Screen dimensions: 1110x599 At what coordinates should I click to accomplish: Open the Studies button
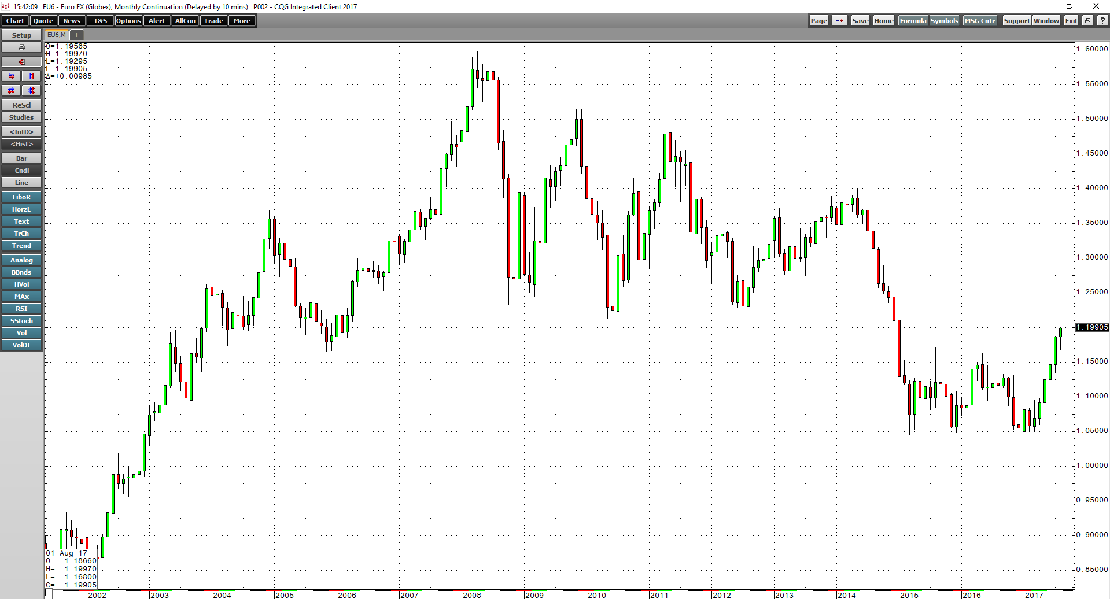(21, 117)
